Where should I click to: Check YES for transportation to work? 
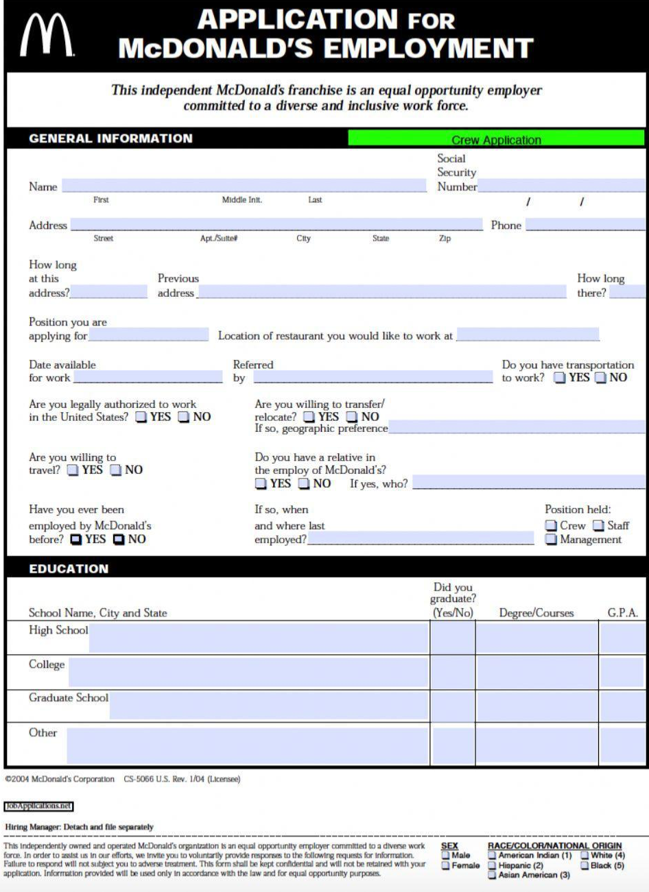coord(560,378)
